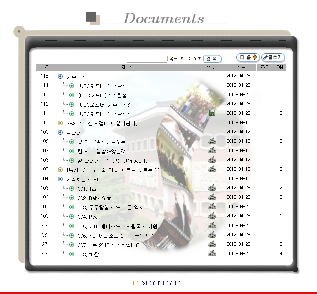Screen dimensions: 317x294
Task: Click the blue bullet icon beside 예수탄생
Action: (60, 76)
